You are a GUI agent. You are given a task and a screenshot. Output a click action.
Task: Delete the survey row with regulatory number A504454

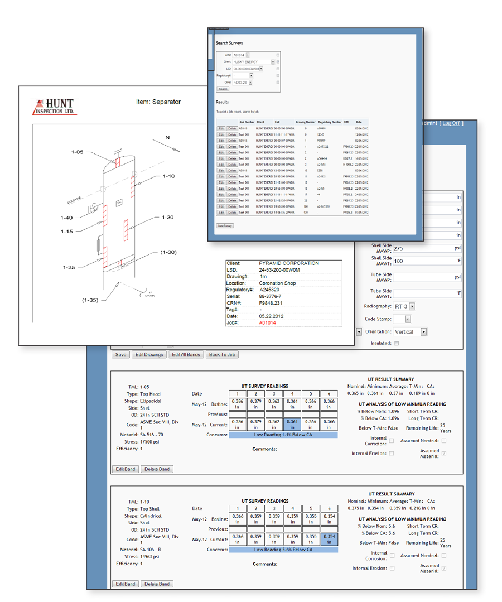coord(232,158)
